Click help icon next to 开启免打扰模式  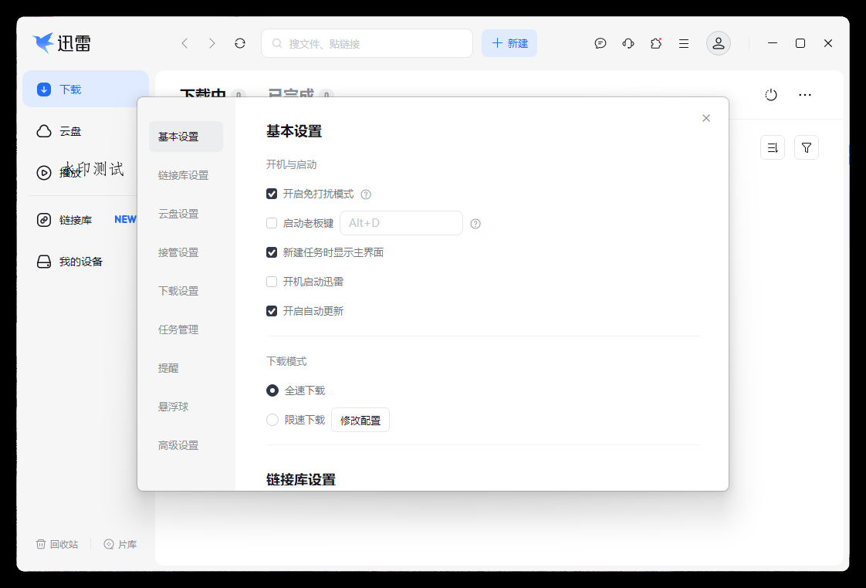click(366, 194)
